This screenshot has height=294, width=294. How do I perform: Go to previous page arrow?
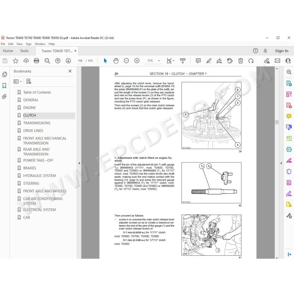tap(58, 60)
